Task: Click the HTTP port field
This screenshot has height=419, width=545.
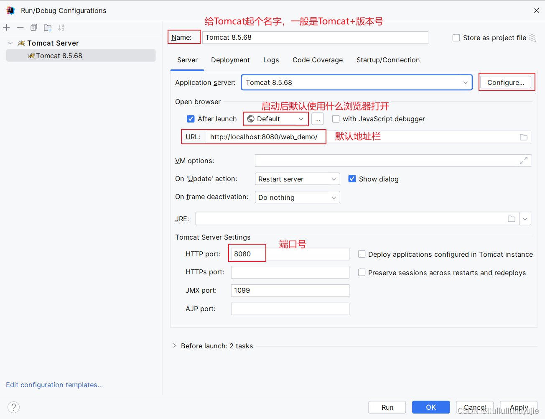Action: (x=290, y=254)
